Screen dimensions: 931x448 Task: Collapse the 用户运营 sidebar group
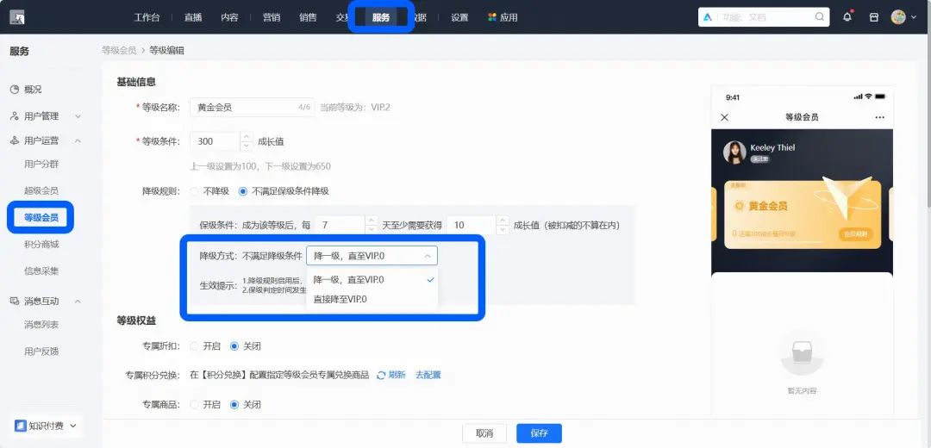coord(78,140)
